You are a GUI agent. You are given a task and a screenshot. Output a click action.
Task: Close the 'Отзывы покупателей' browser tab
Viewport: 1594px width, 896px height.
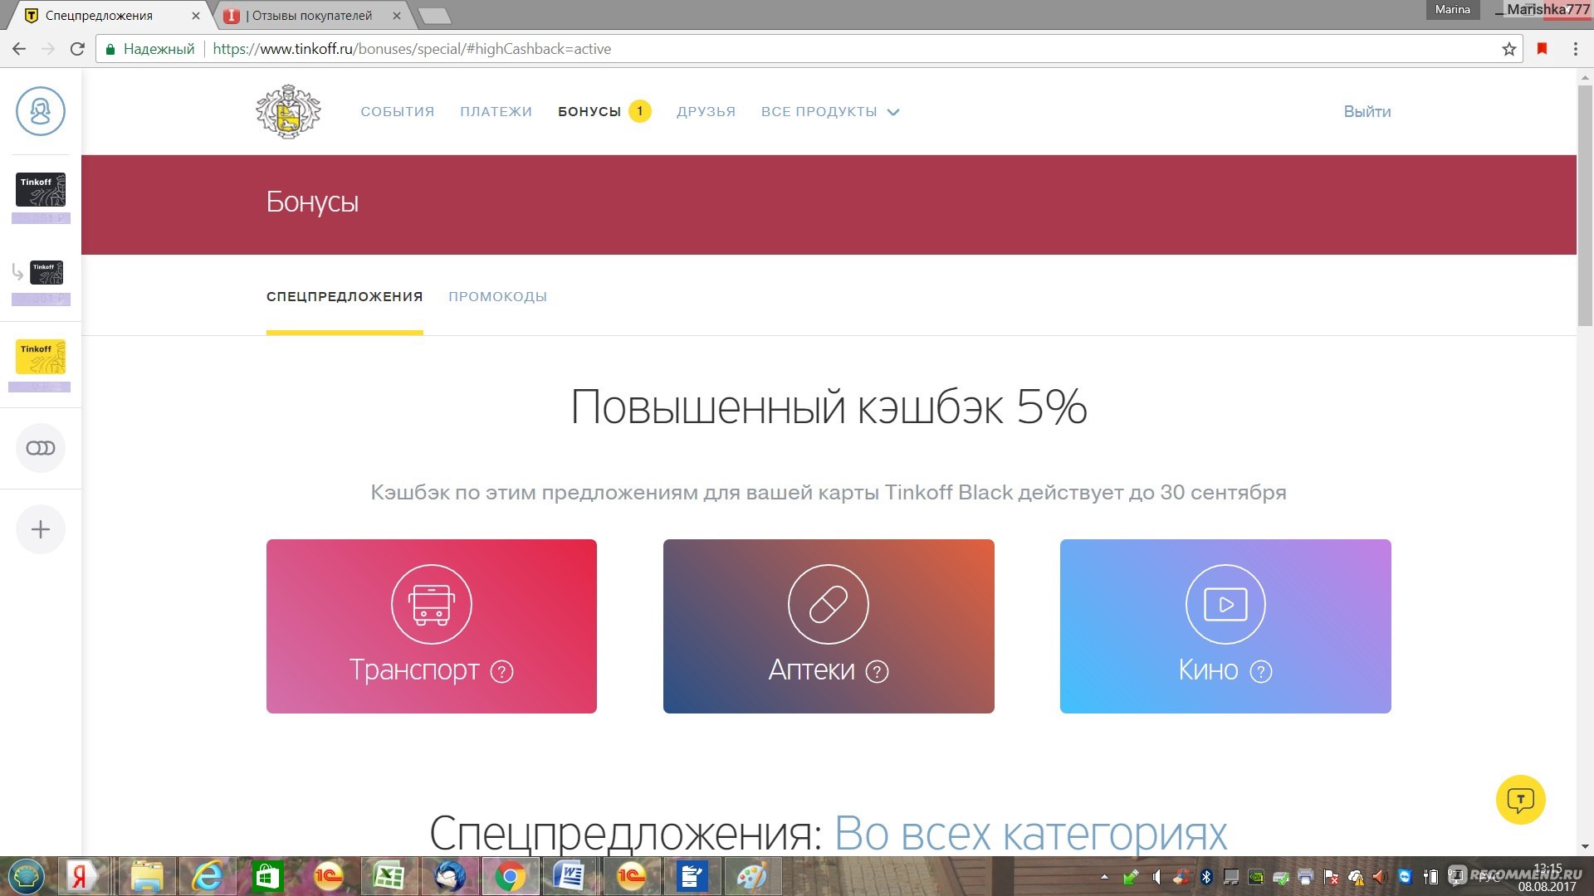pyautogui.click(x=396, y=16)
